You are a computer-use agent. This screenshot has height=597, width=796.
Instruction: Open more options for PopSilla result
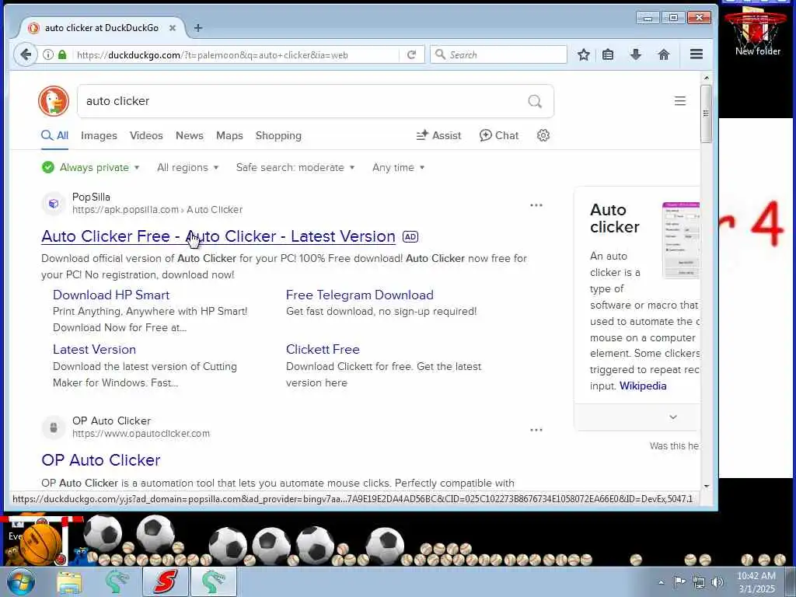(536, 205)
